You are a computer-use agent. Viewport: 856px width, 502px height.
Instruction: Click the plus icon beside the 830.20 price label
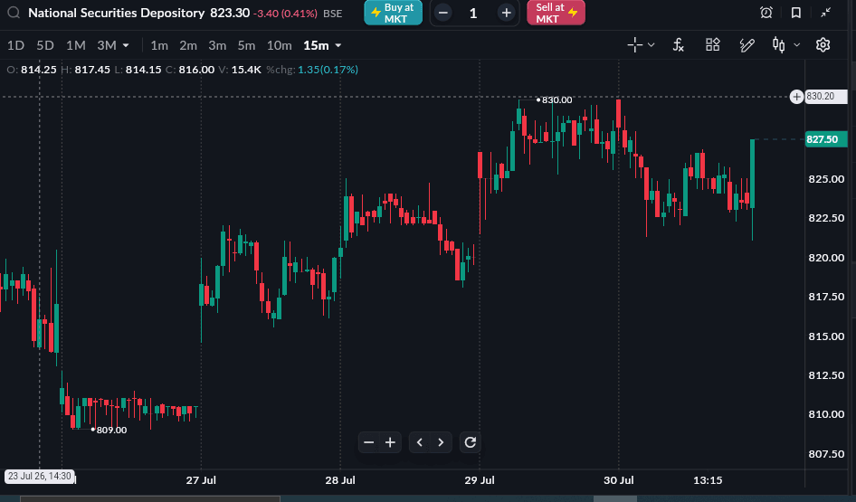(x=796, y=97)
